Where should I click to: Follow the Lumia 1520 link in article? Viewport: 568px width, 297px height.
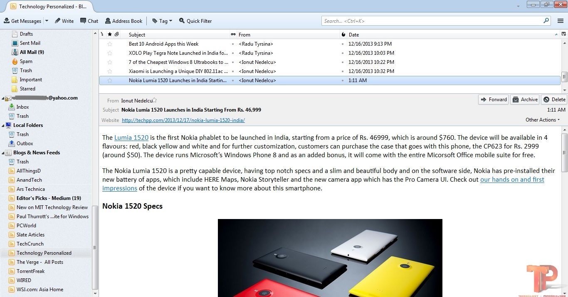(x=131, y=137)
